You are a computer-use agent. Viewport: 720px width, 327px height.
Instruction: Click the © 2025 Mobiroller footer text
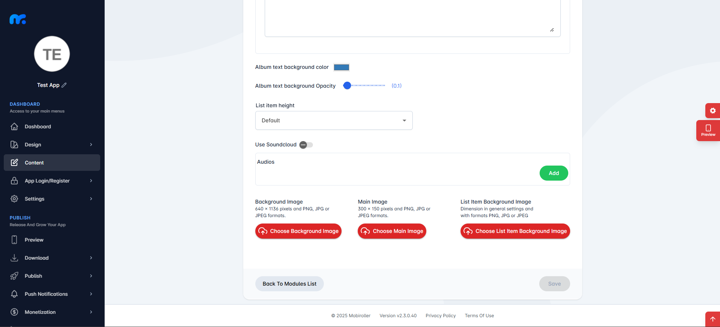351,316
